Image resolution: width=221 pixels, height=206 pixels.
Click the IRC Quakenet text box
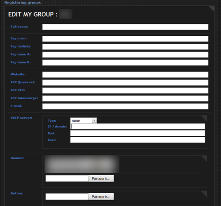coord(125,82)
